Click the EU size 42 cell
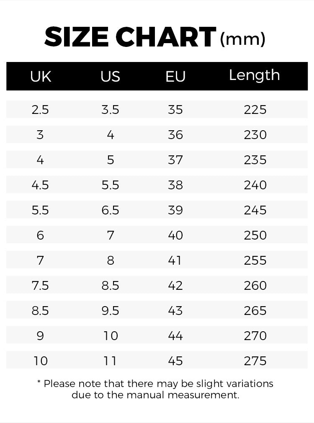Image resolution: width=314 pixels, height=423 pixels. [x=175, y=286]
